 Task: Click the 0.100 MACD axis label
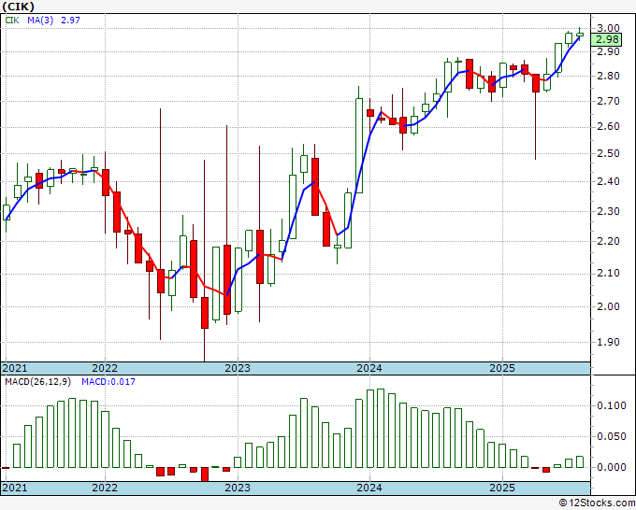coord(612,405)
